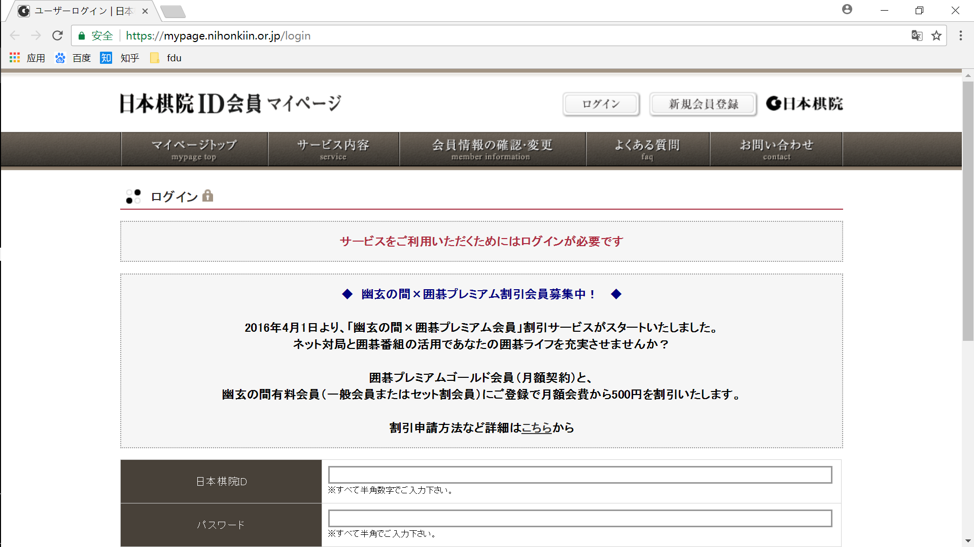
Task: Click the Chrome user profile icon
Action: tap(847, 10)
